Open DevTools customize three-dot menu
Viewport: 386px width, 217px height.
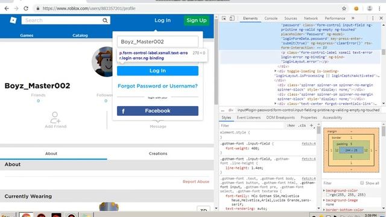click(x=373, y=18)
